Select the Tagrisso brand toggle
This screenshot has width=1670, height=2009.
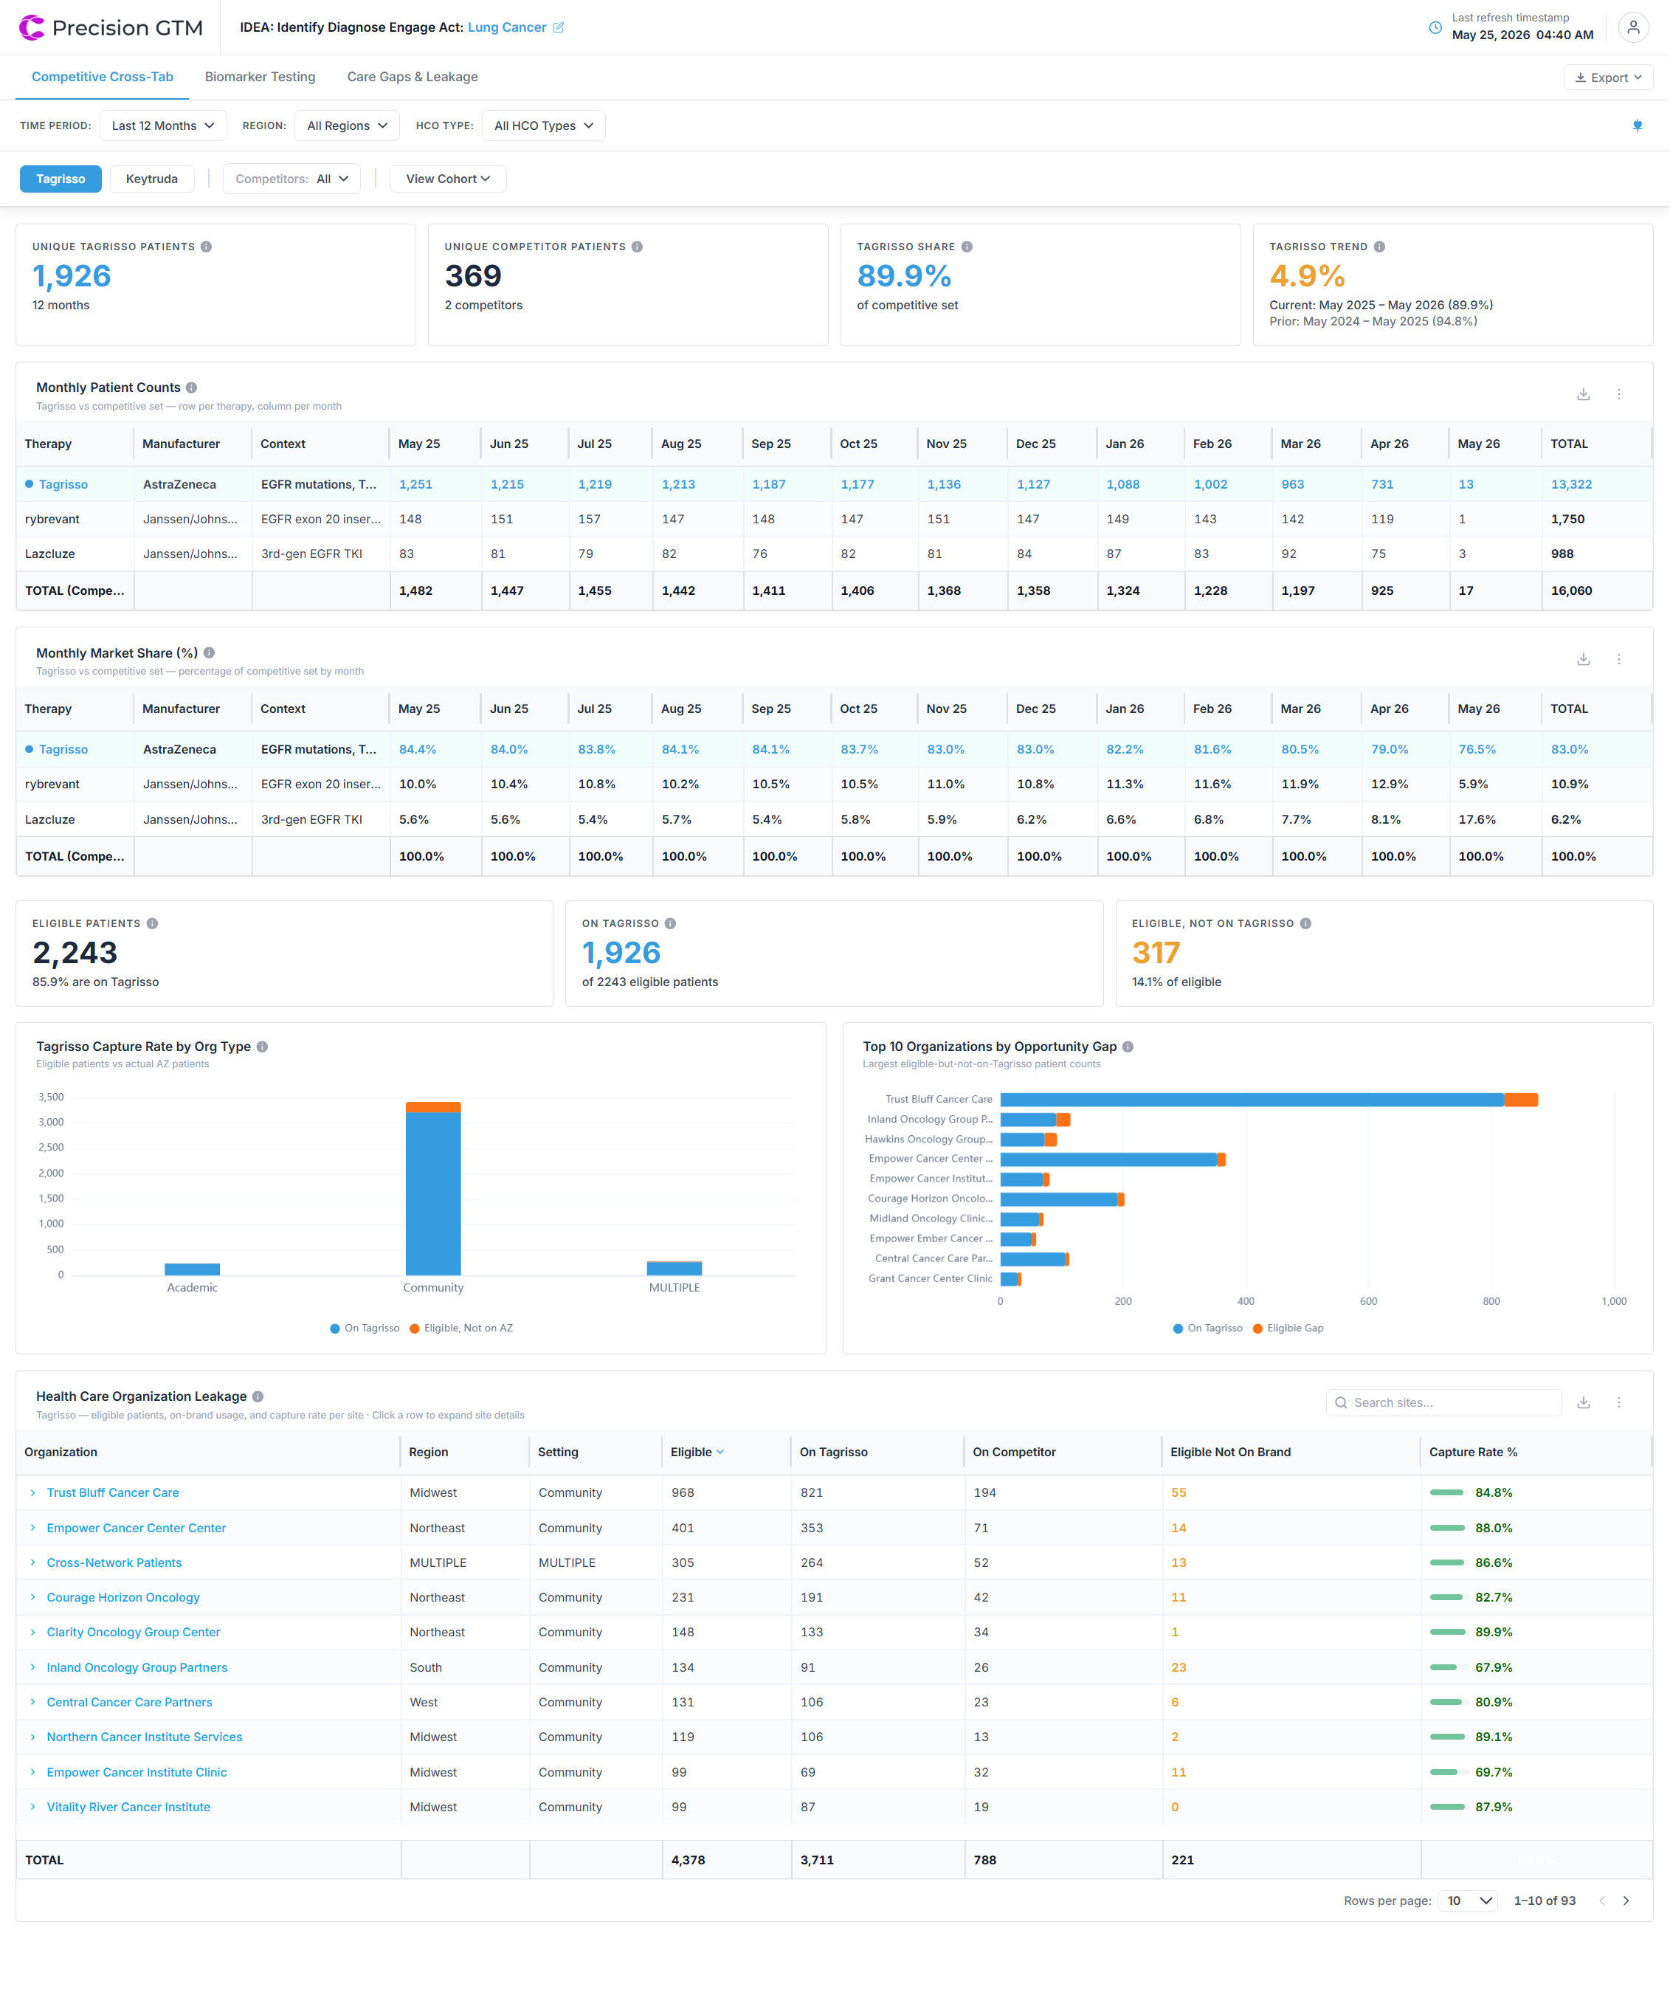tap(61, 179)
